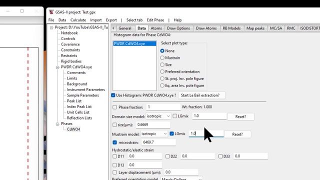Open the Select tab menu
Viewport: 320px width, 180px height.
click(134, 20)
